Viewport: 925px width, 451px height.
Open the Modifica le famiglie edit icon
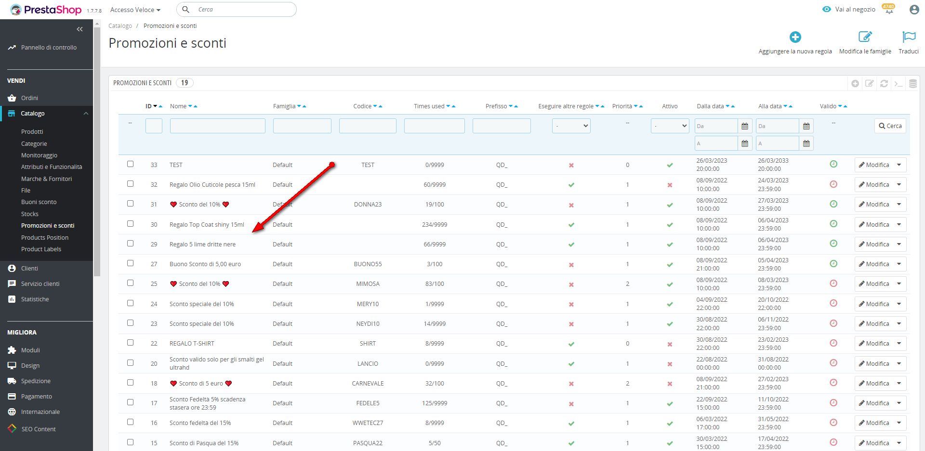pos(865,37)
